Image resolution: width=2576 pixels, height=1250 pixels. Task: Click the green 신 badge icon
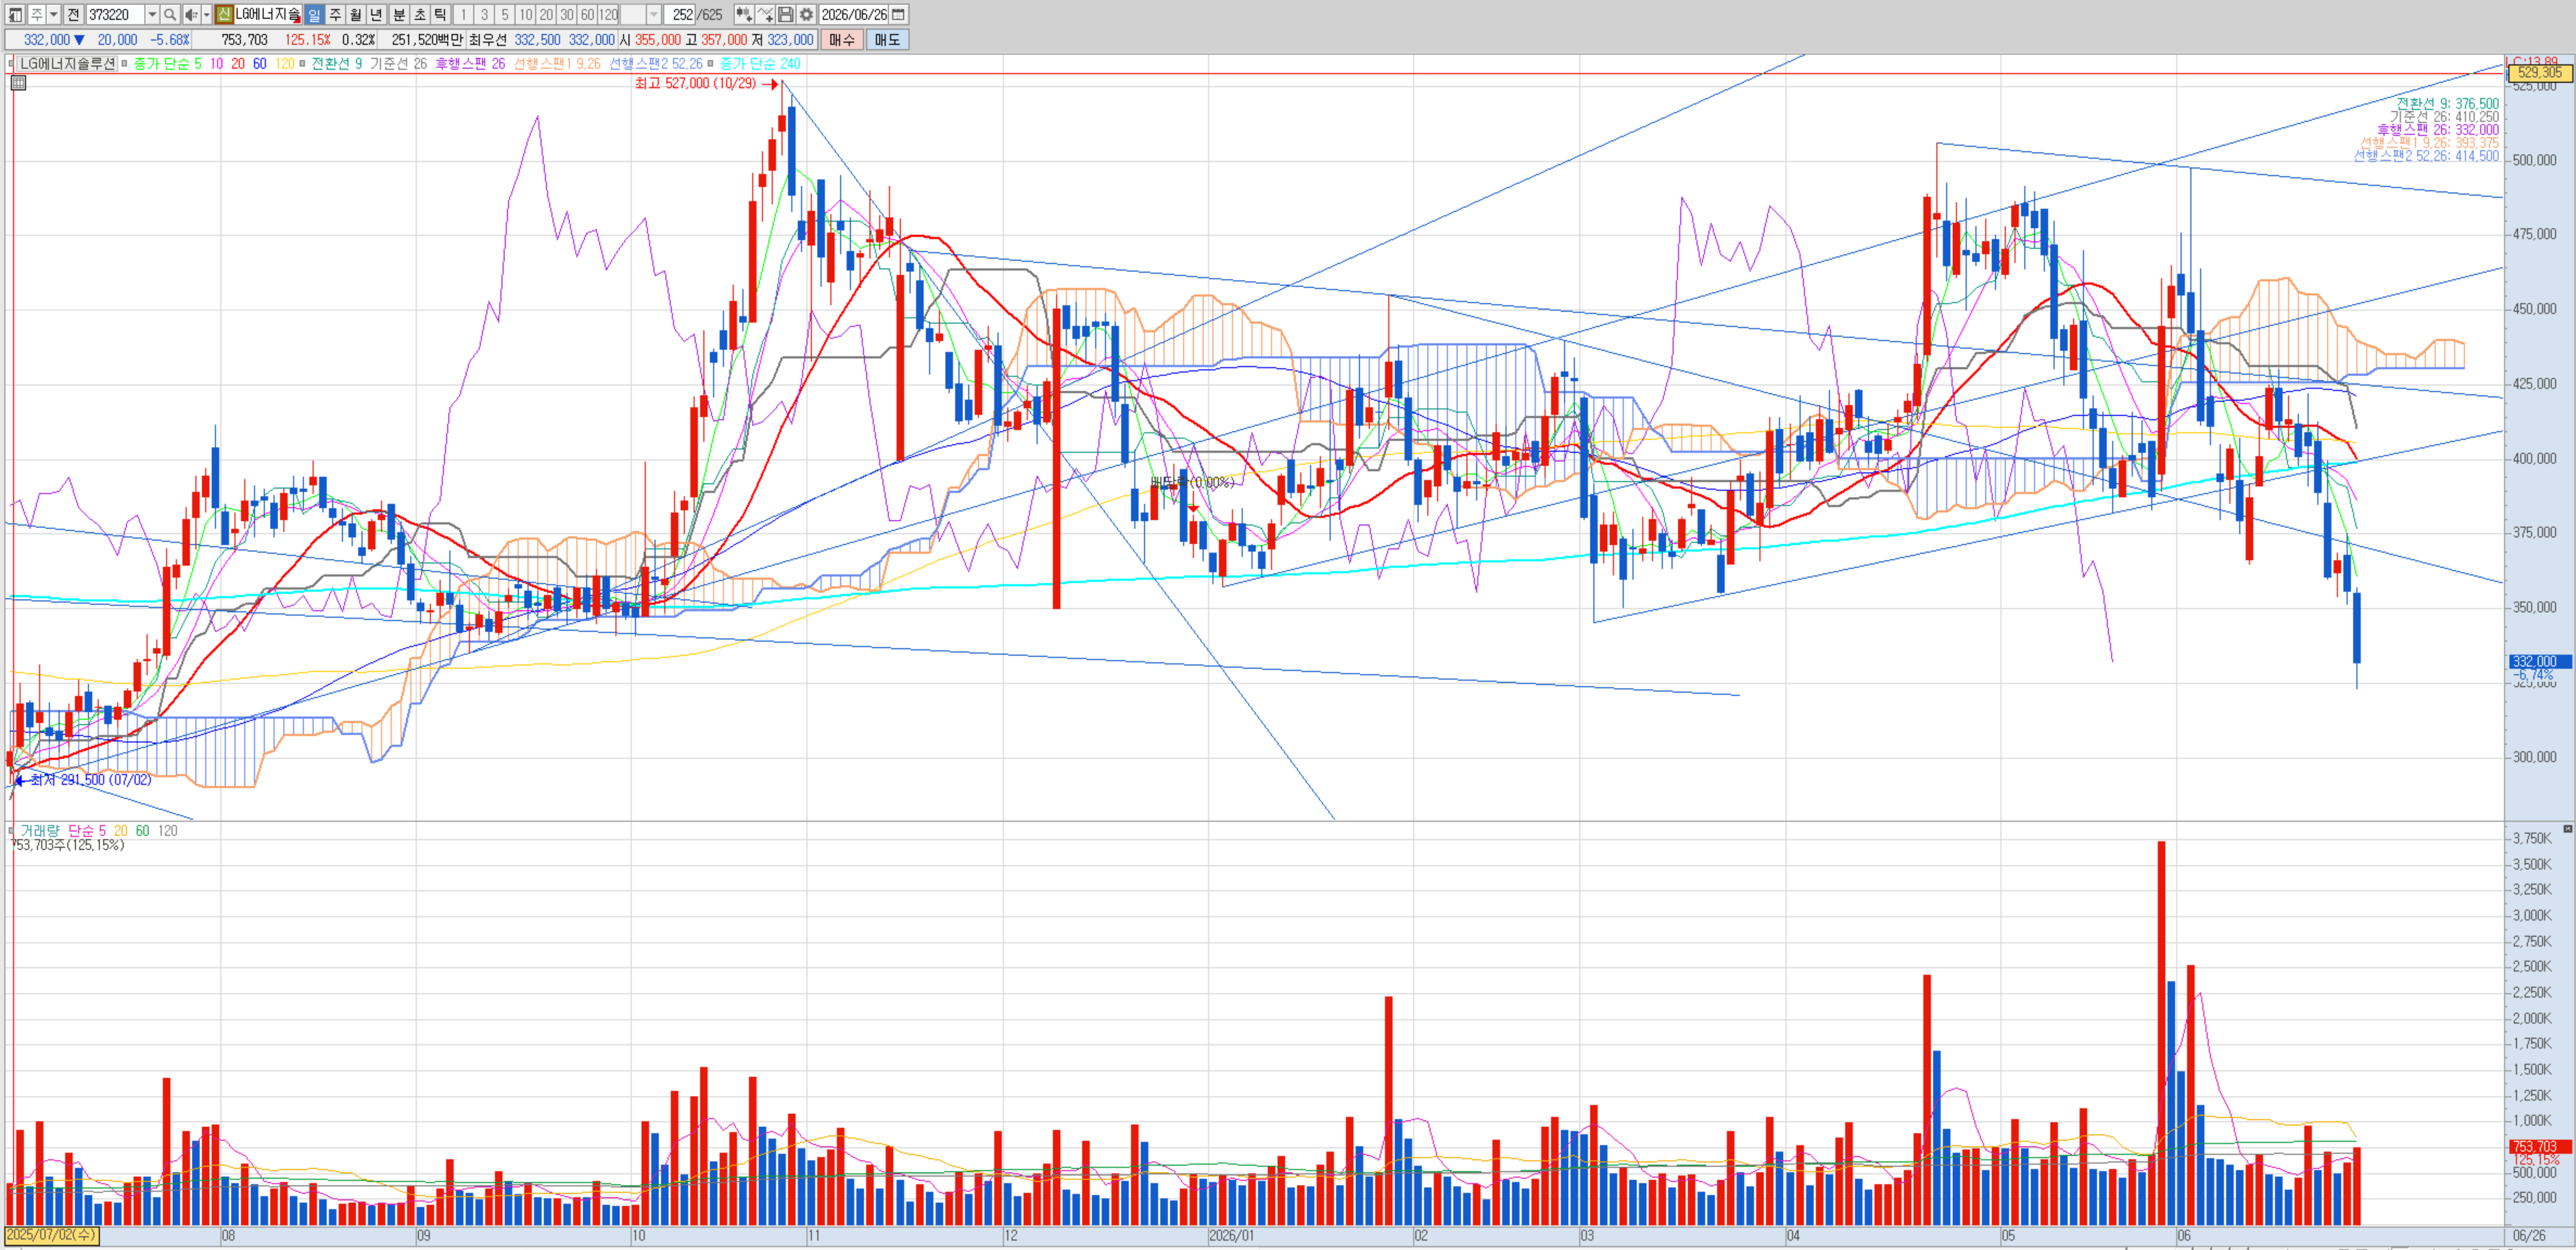point(224,14)
